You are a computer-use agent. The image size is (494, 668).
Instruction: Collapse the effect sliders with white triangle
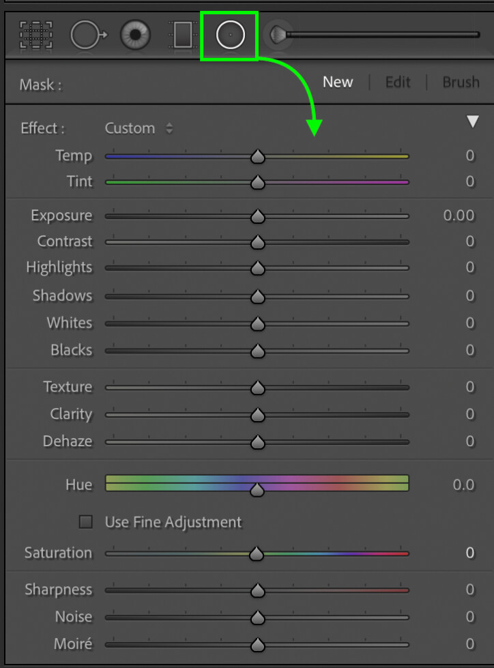[472, 121]
